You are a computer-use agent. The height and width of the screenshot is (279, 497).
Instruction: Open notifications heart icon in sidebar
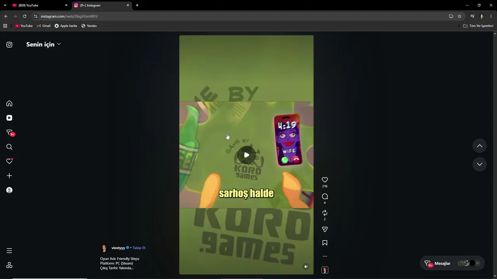9,161
